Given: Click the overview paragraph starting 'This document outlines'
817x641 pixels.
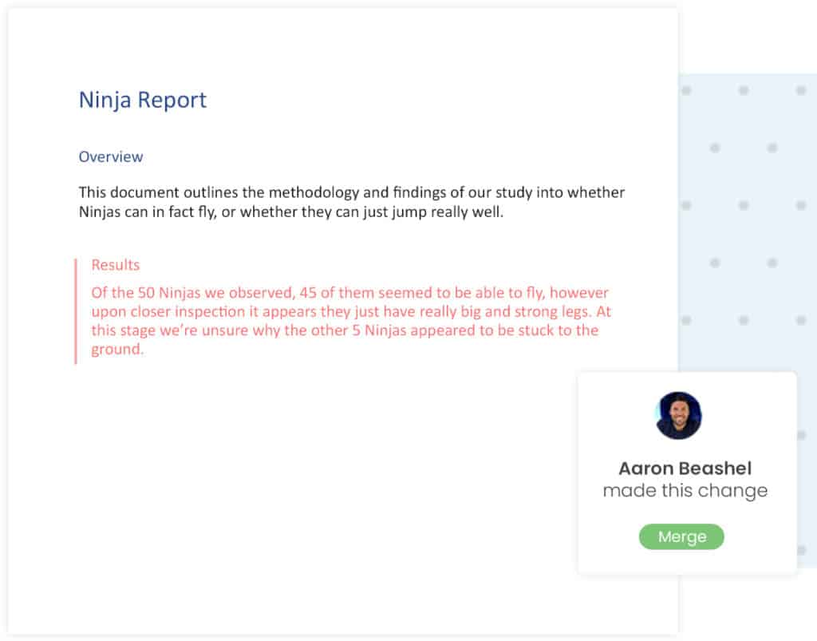Looking at the screenshot, I should click(352, 202).
